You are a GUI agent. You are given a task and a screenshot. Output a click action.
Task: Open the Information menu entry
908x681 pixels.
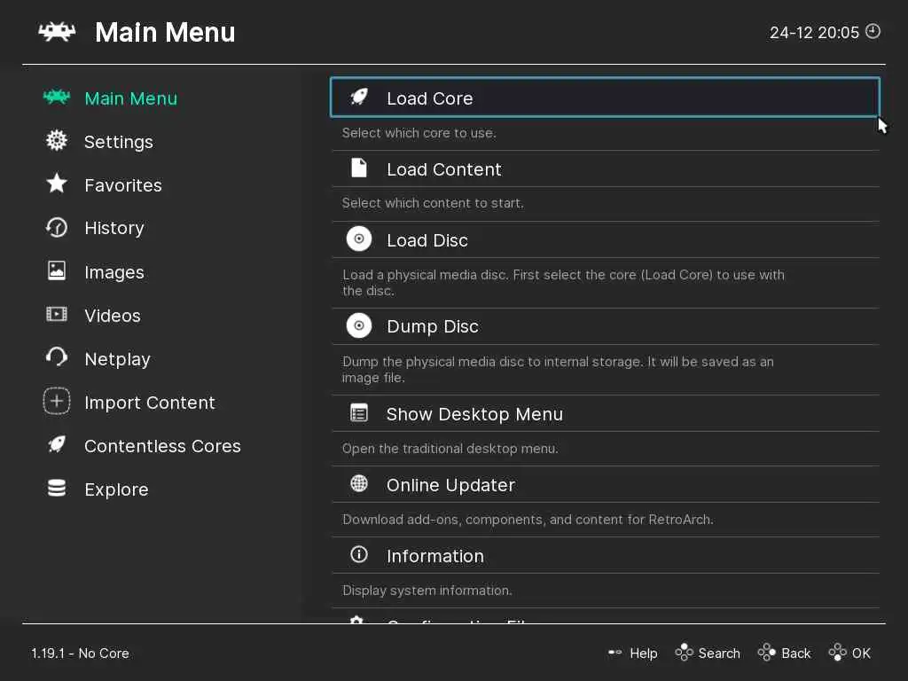click(605, 555)
